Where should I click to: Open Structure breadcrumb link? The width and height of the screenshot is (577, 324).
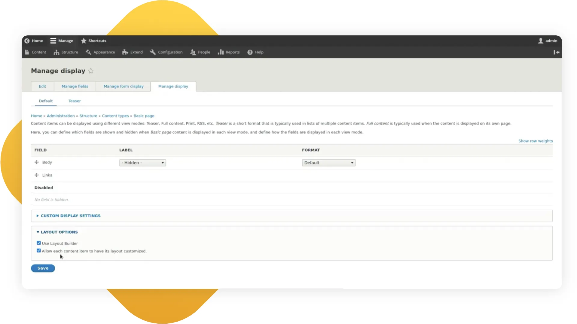coord(88,116)
